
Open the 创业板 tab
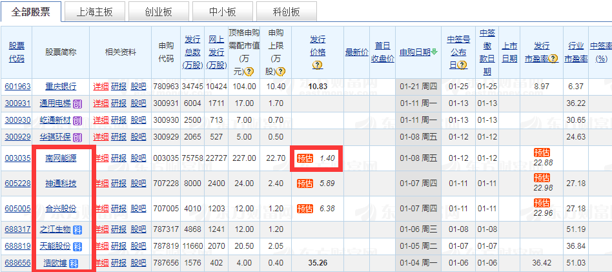coord(158,12)
